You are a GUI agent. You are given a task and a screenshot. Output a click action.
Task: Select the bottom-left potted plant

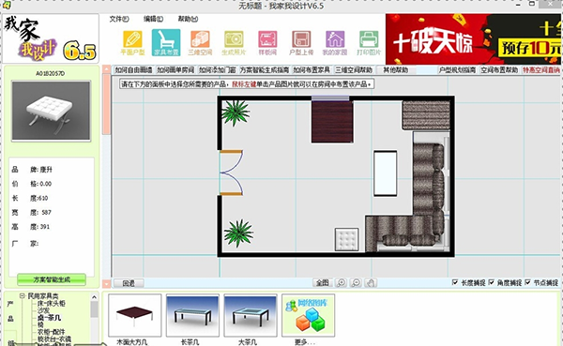point(238,233)
